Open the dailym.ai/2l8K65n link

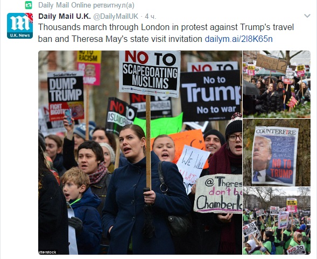pyautogui.click(x=238, y=39)
